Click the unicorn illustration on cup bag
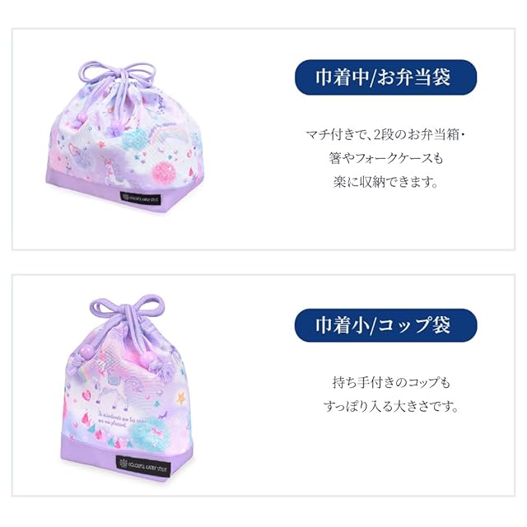Image resolution: width=527 pixels, height=527 pixels. pyautogui.click(x=119, y=386)
